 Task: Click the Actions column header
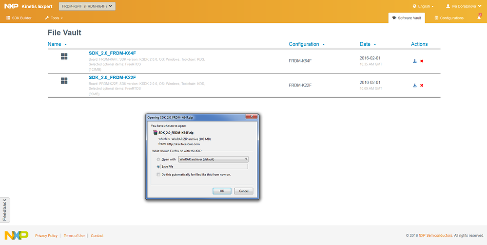pos(419,44)
